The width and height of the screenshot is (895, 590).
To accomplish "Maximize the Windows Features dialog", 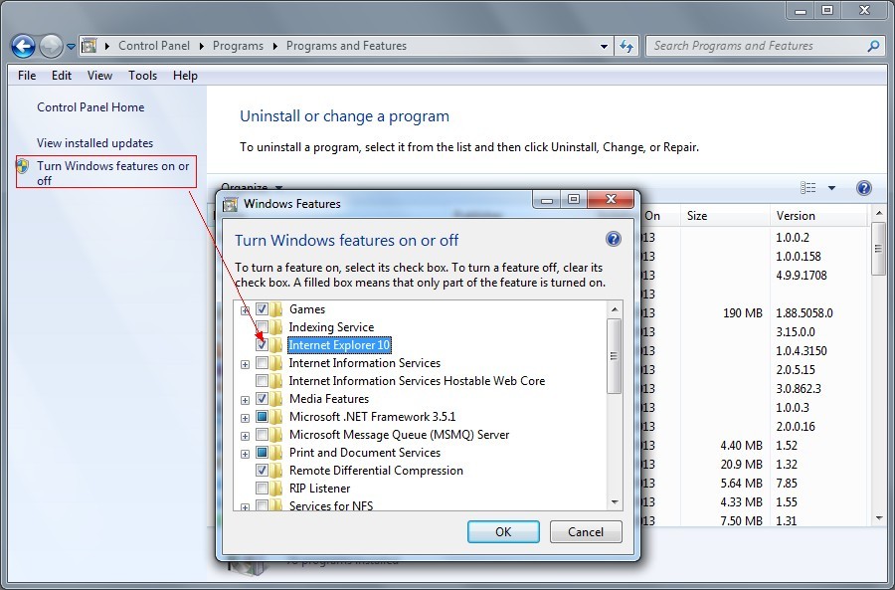I will (574, 199).
